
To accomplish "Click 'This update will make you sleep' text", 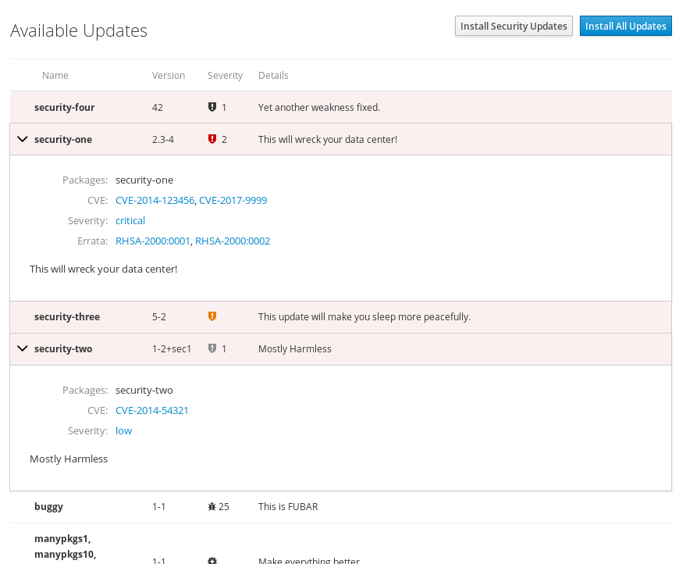I will point(364,316).
